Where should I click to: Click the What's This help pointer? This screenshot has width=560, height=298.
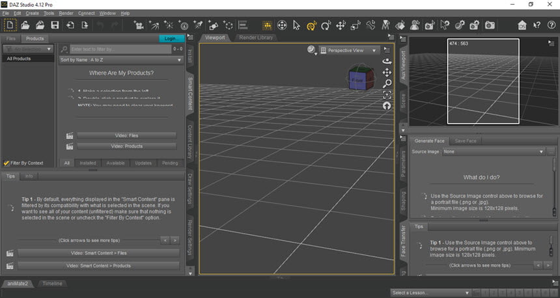click(537, 25)
